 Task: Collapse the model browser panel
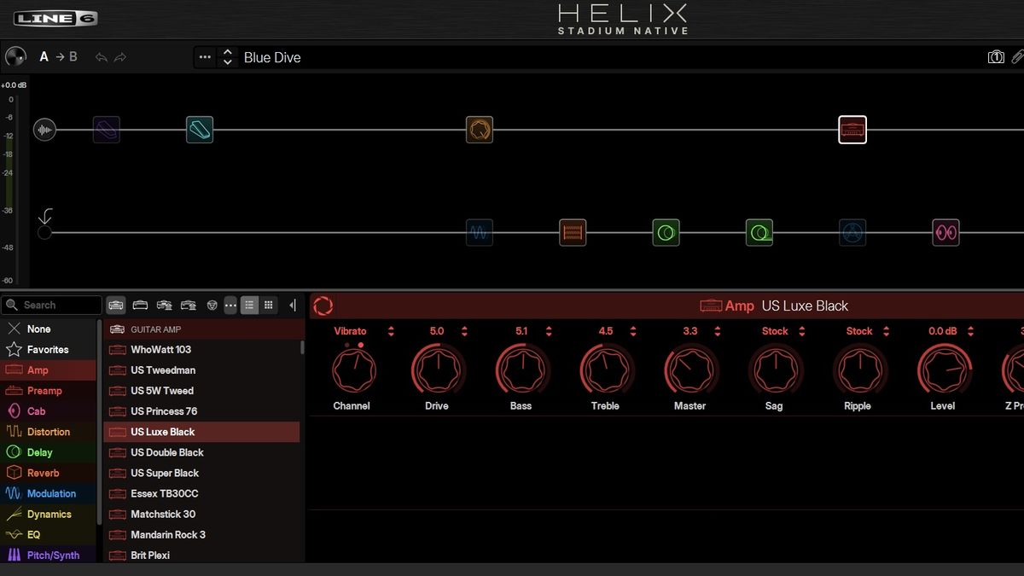pos(293,305)
